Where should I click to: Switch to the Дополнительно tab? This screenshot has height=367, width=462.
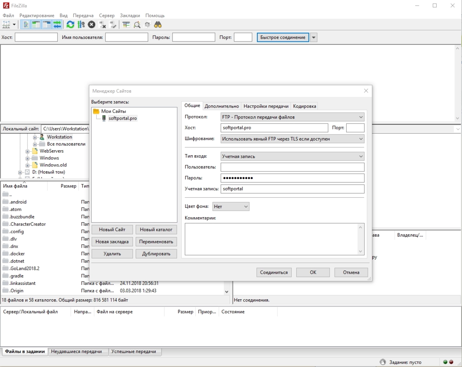[x=222, y=106]
